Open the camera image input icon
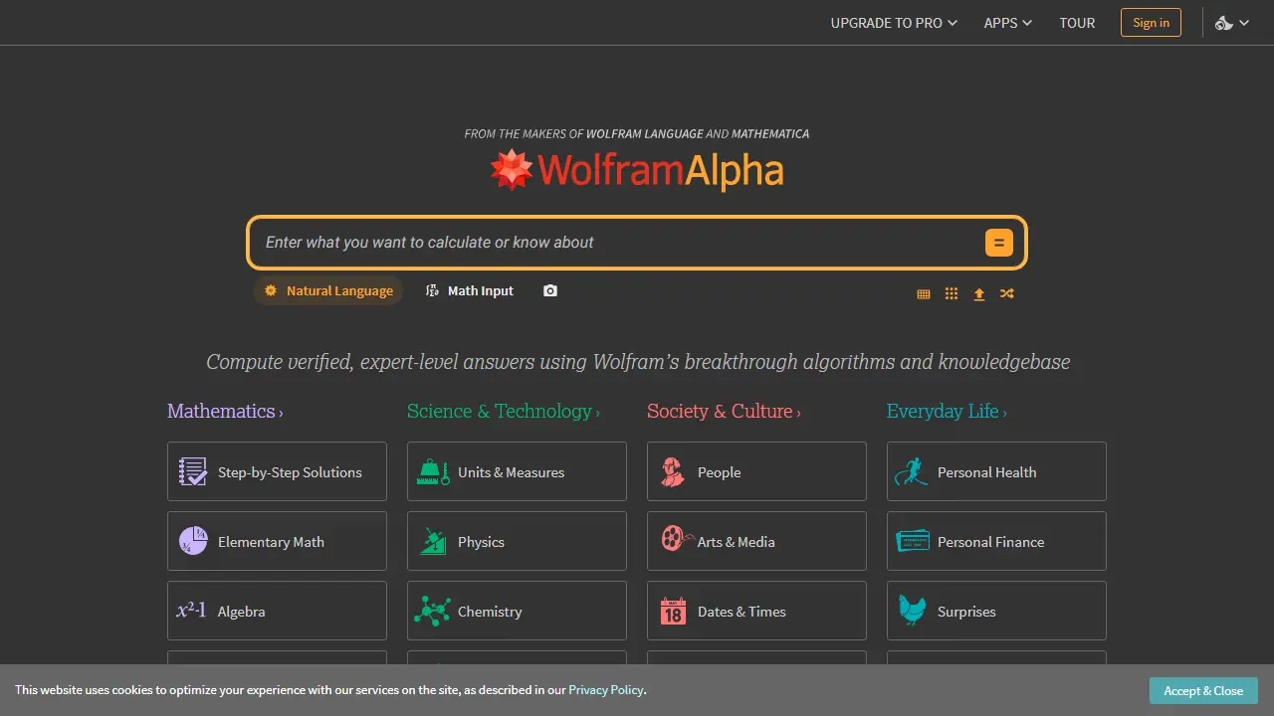Image resolution: width=1274 pixels, height=716 pixels. coord(550,290)
